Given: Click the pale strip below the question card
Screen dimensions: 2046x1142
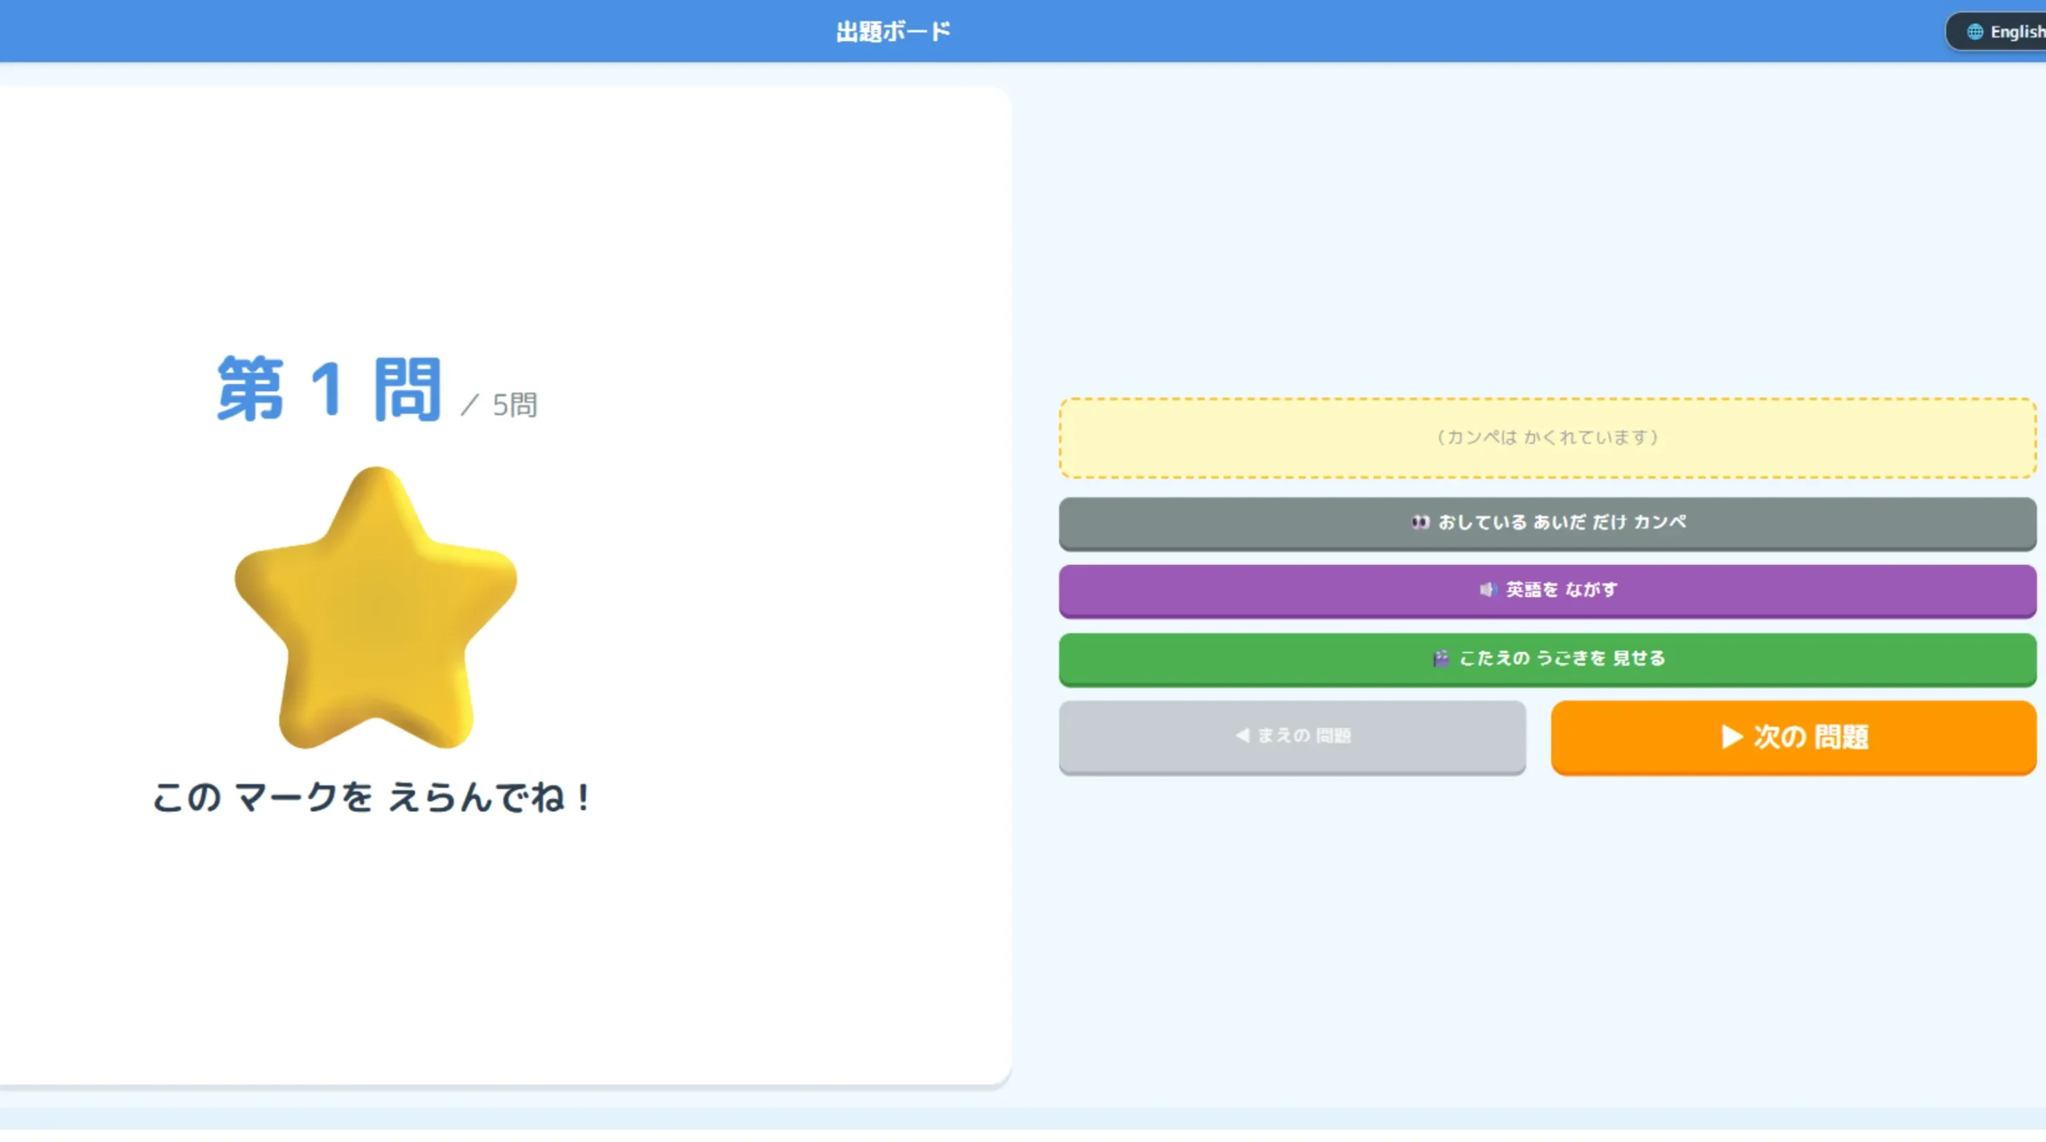Looking at the screenshot, I should 1023,1117.
